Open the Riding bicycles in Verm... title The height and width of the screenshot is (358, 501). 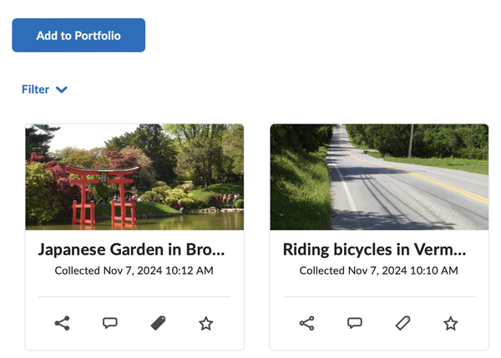coord(374,250)
